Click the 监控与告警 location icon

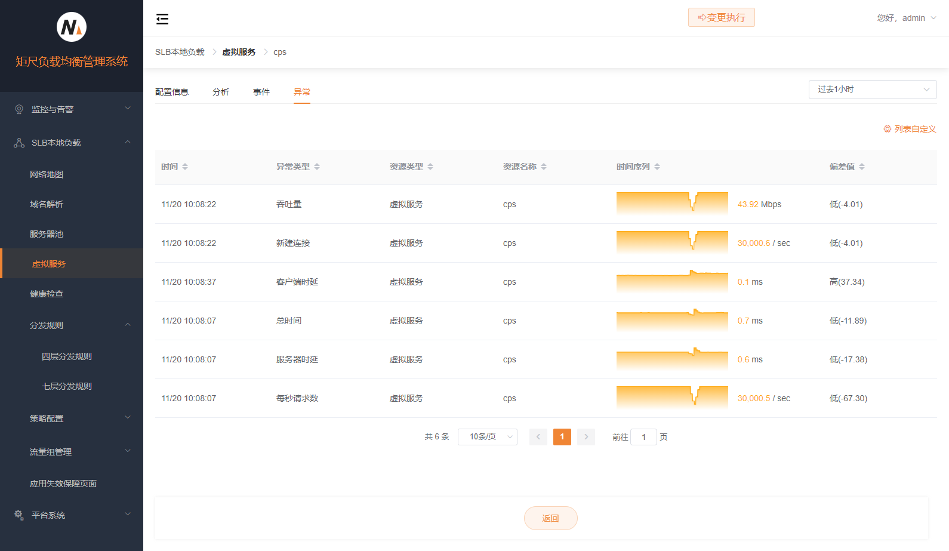pyautogui.click(x=19, y=109)
